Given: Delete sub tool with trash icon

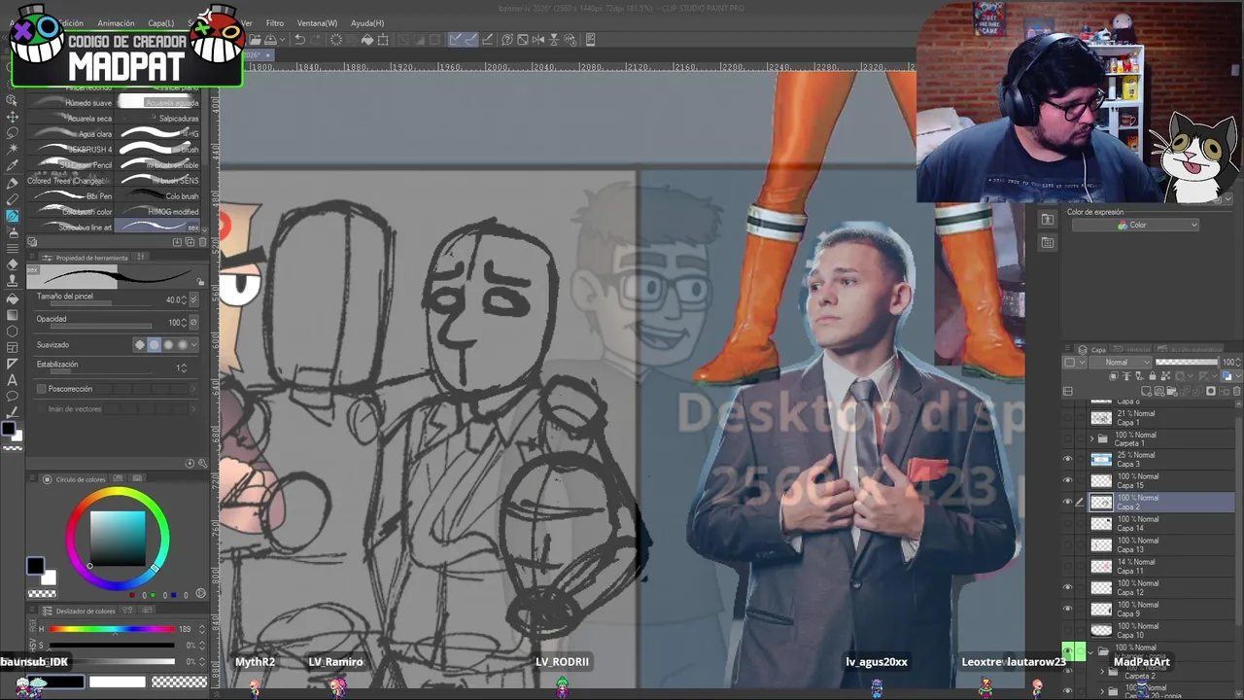Looking at the screenshot, I should (x=203, y=241).
